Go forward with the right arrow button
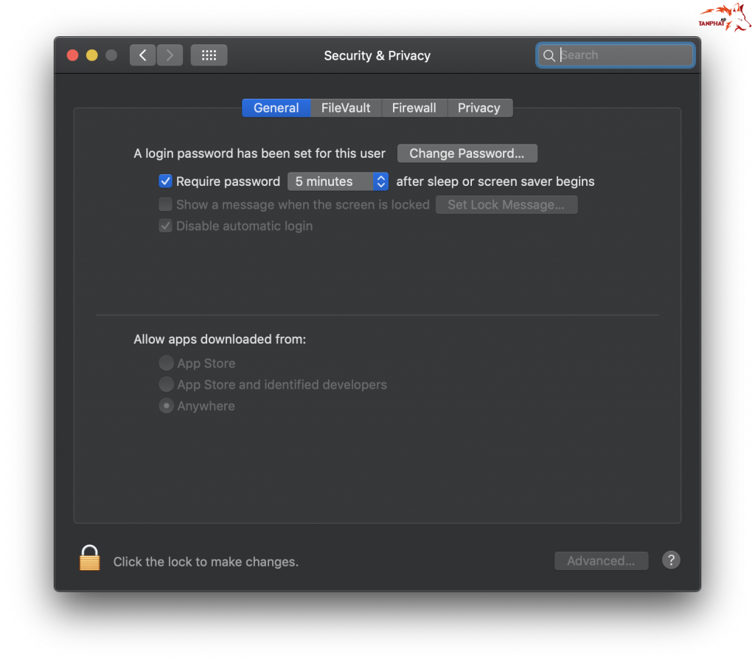755x663 pixels. coord(170,55)
